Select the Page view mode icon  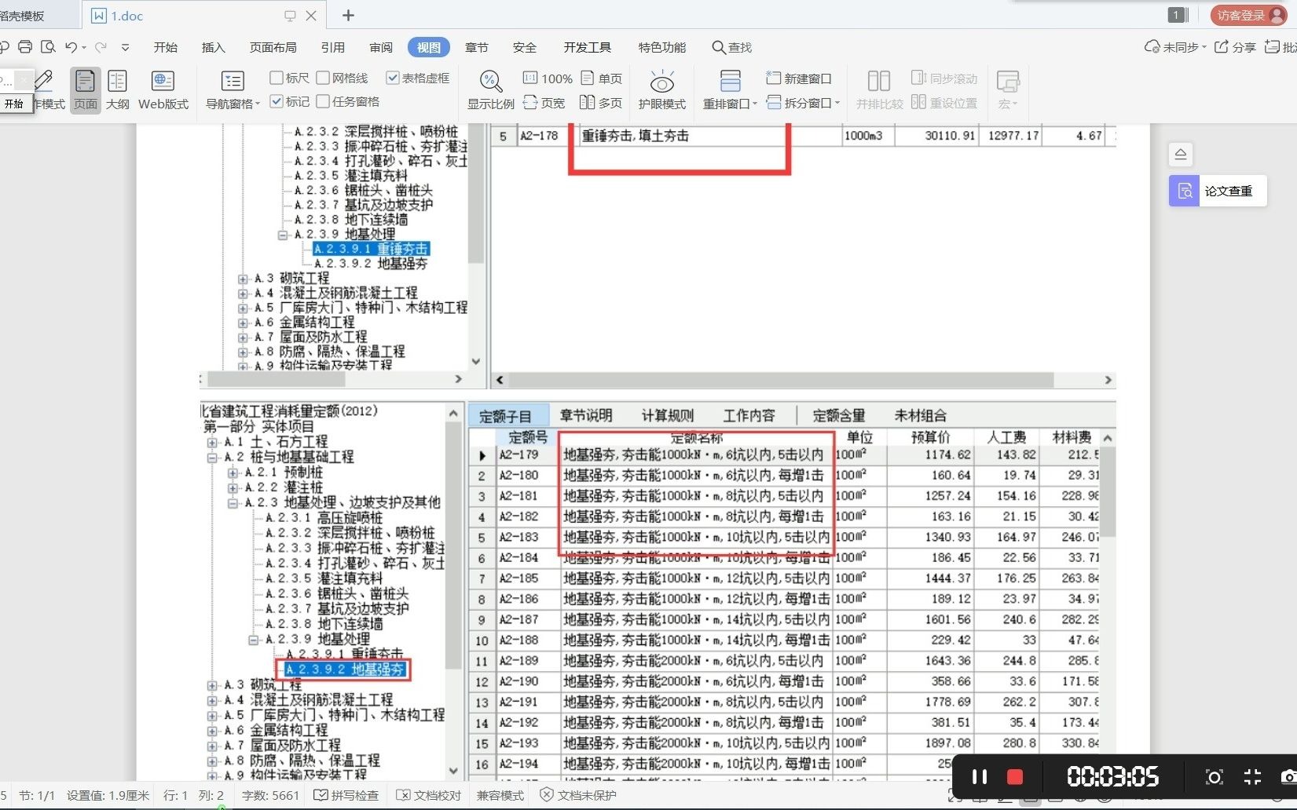86,90
